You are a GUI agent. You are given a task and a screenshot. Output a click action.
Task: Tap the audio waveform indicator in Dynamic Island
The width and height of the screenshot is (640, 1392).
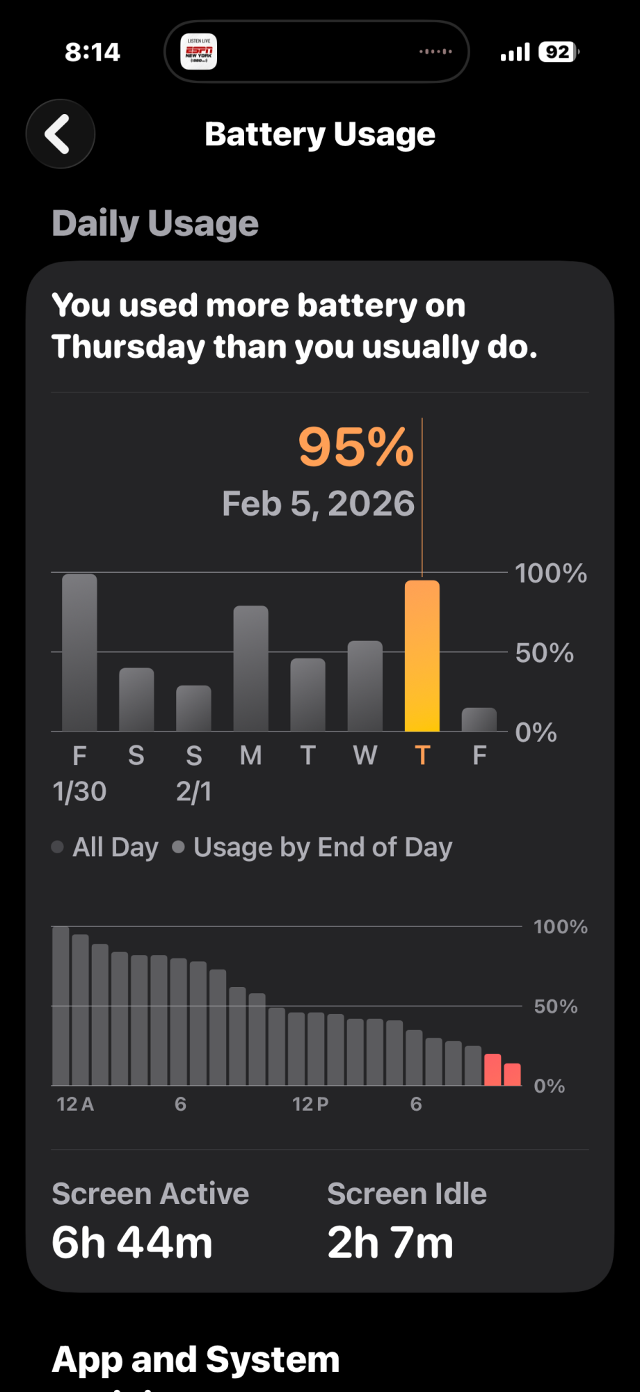coord(435,52)
